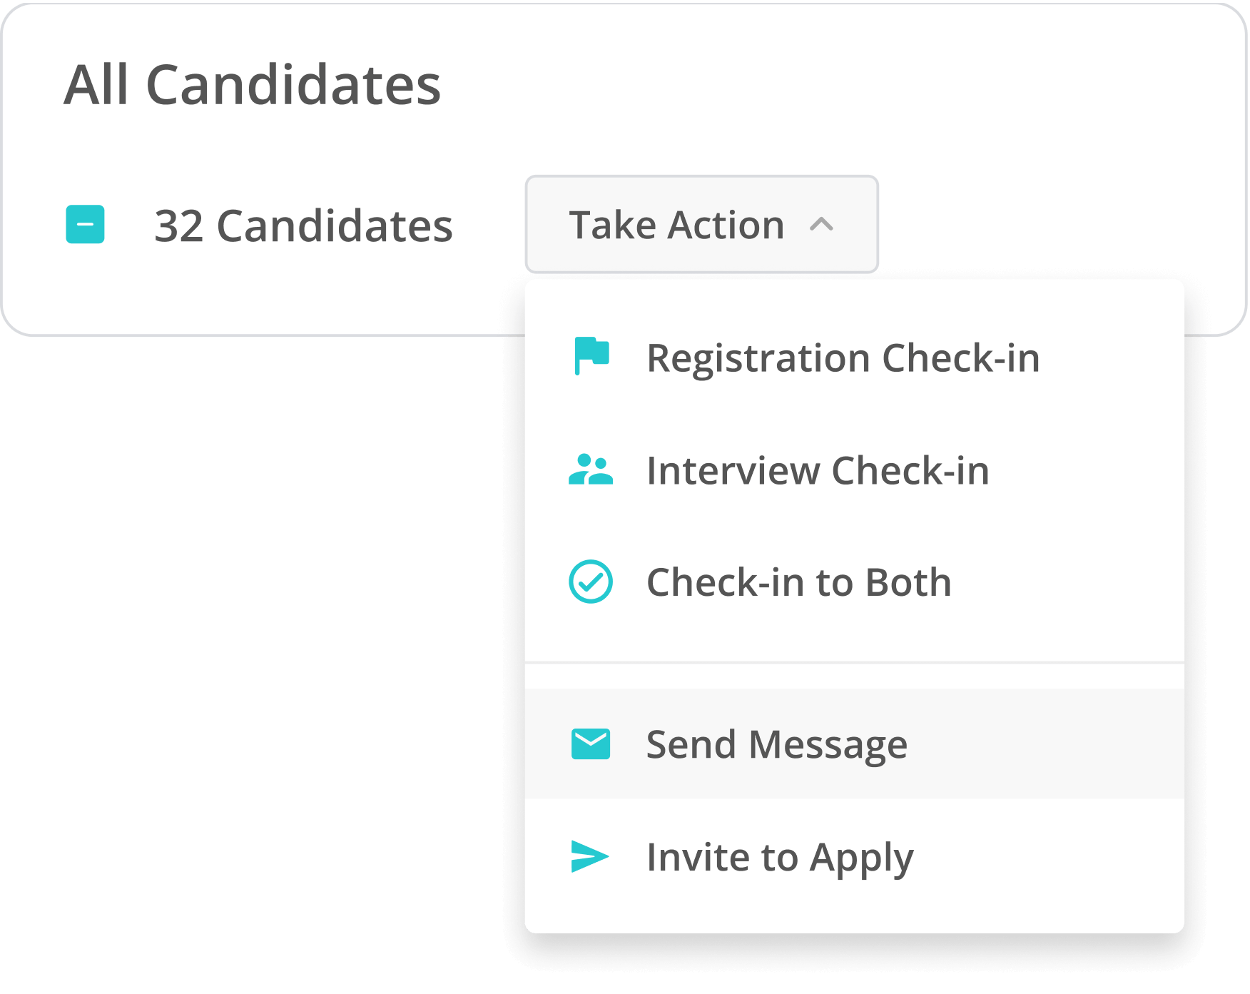The image size is (1250, 994).
Task: Click the envelope icon for Send Message
Action: point(591,744)
